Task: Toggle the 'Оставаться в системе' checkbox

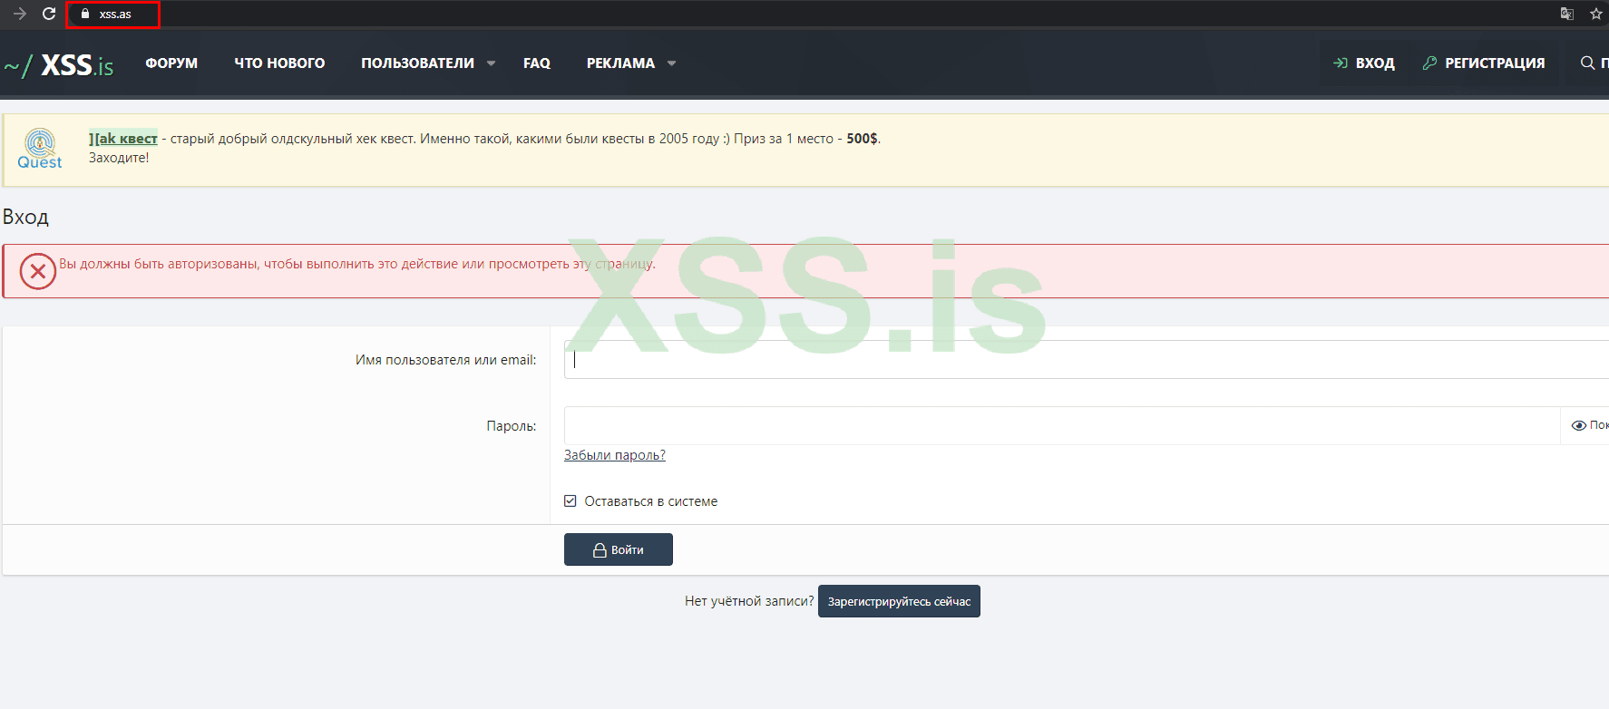Action: click(570, 500)
